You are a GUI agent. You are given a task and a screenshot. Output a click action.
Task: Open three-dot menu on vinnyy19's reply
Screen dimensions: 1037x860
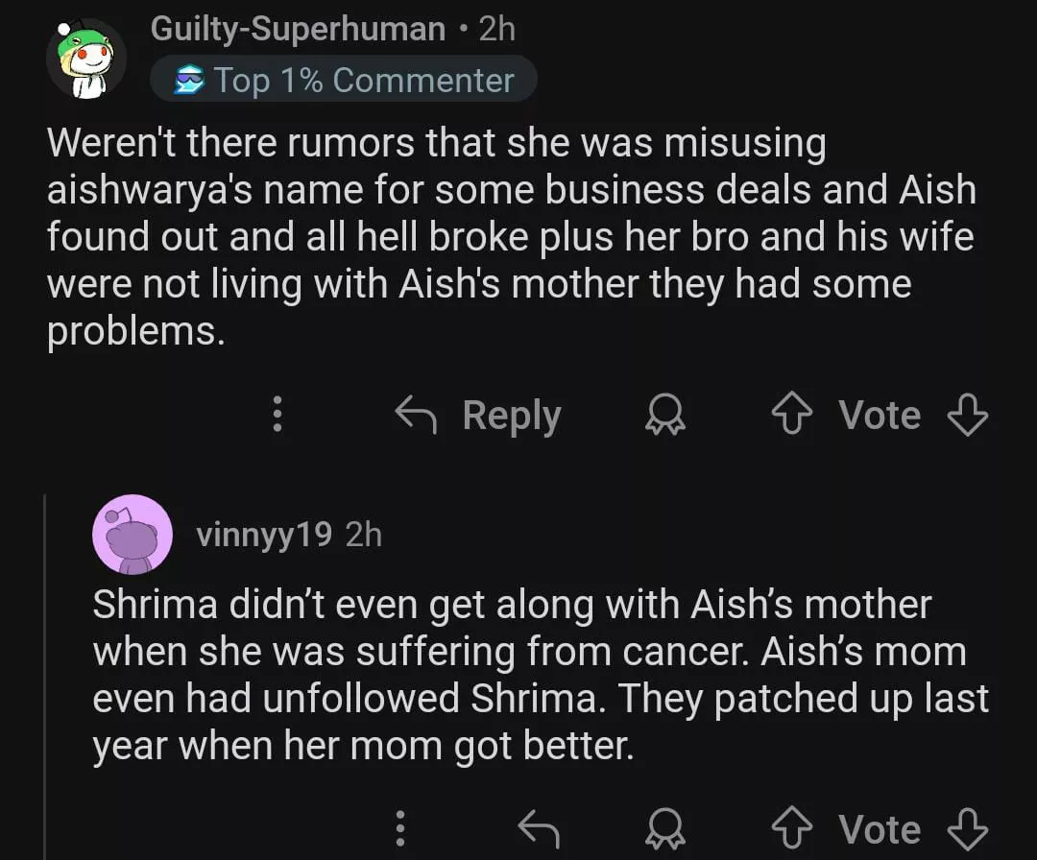pos(401,829)
